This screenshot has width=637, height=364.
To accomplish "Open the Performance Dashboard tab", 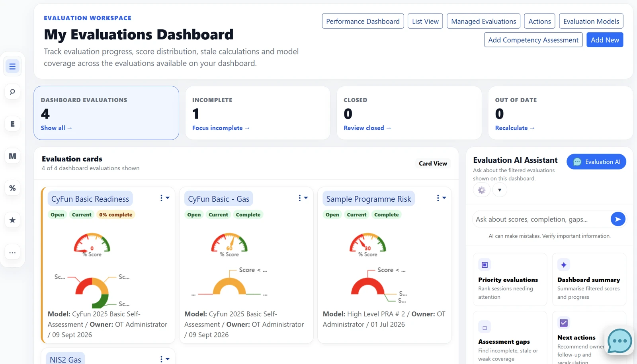I will pyautogui.click(x=363, y=21).
